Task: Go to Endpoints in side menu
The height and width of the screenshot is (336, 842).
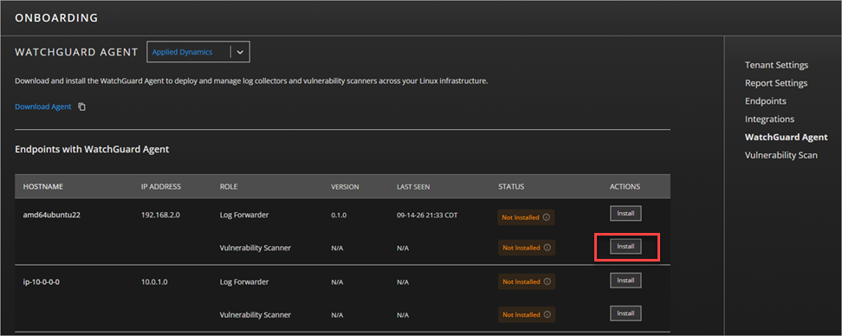Action: 765,101
